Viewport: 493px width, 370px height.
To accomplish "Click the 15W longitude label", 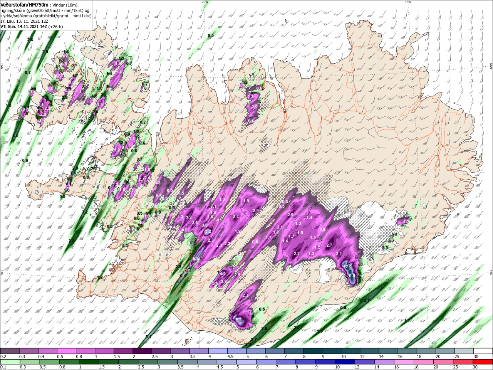I will point(408,2).
